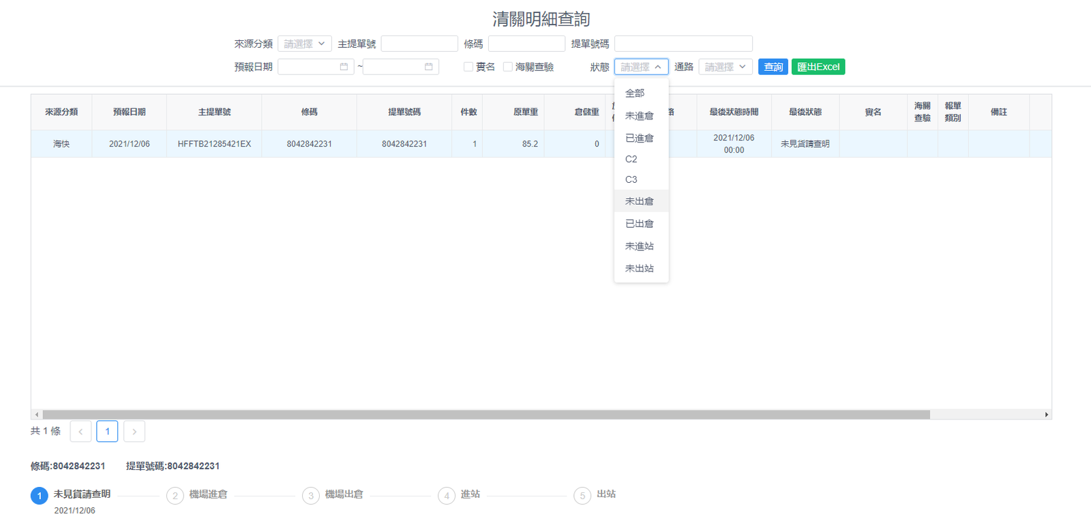
Task: Open the 來源分類 dropdown
Action: click(x=304, y=44)
